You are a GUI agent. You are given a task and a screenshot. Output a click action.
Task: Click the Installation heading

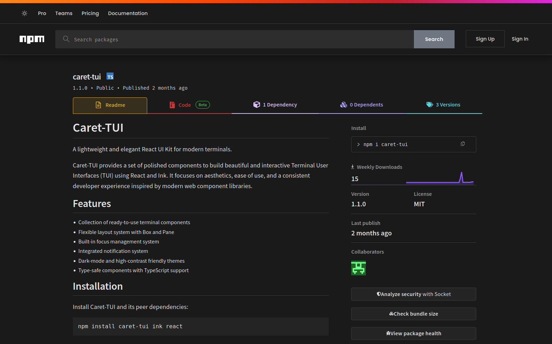[x=98, y=287]
